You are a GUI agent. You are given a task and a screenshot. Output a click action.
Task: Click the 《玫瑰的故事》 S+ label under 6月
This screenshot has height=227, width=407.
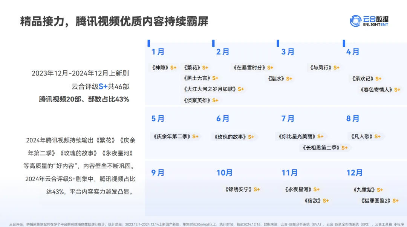coord(234,137)
